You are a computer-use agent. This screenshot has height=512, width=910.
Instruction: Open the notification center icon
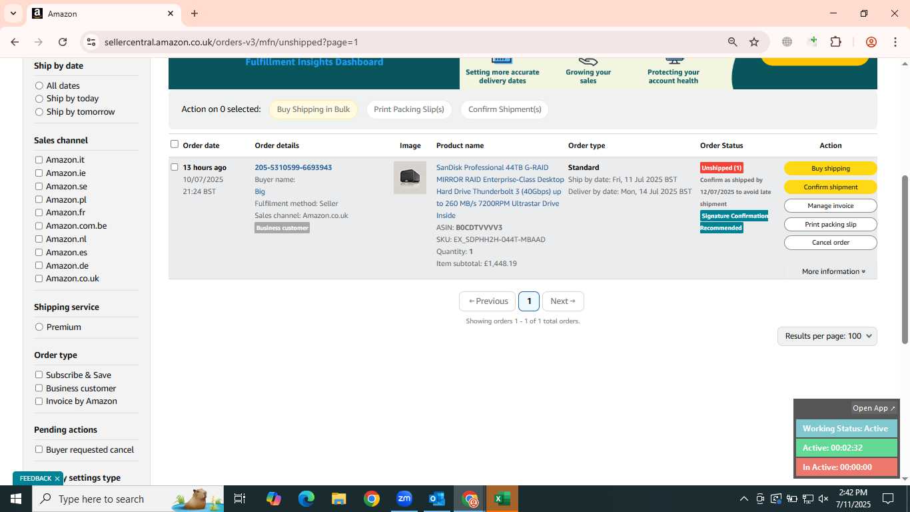point(888,499)
